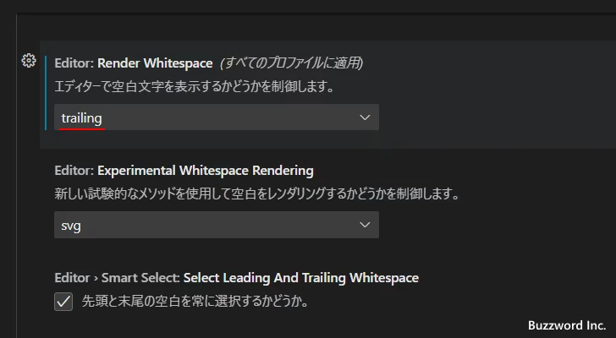Select the svg value text in the dropdown

coord(71,225)
